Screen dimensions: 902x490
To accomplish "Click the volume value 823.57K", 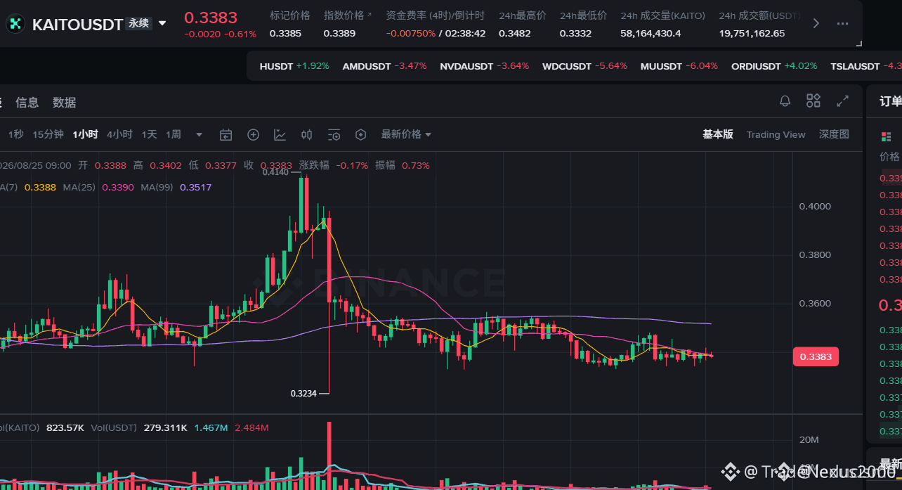I will pyautogui.click(x=65, y=427).
